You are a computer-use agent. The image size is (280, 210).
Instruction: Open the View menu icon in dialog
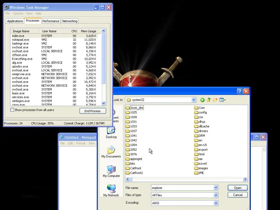click(223, 100)
